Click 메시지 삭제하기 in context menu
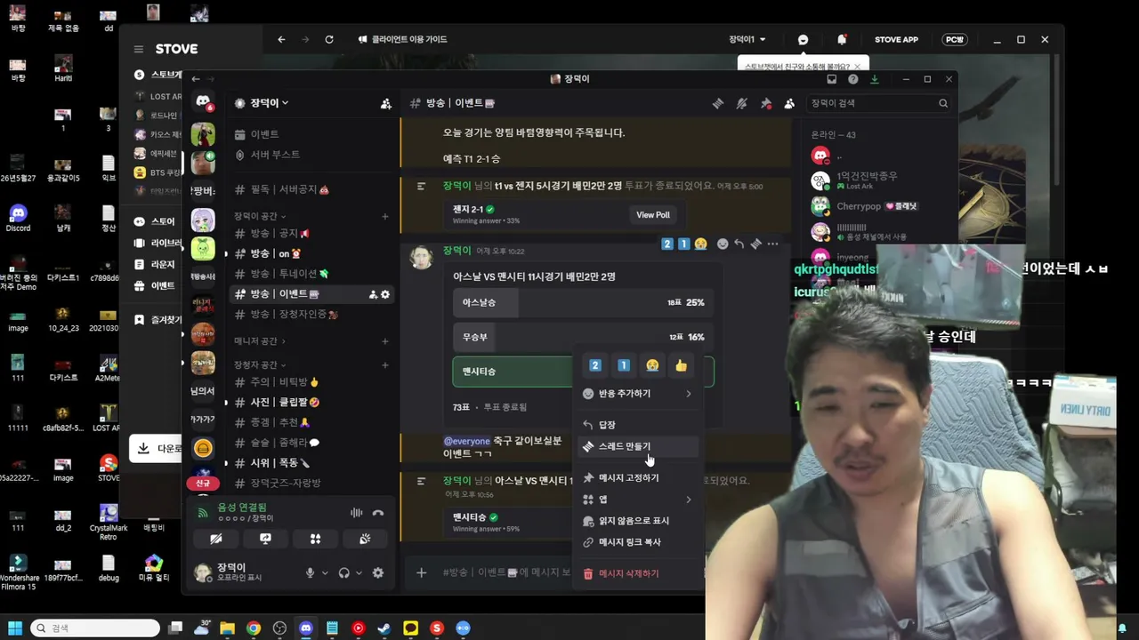1139x640 pixels. [638, 574]
